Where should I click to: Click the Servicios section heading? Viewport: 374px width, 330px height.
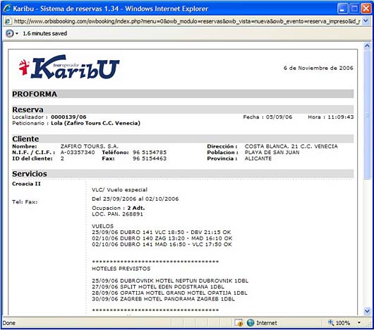(30, 174)
